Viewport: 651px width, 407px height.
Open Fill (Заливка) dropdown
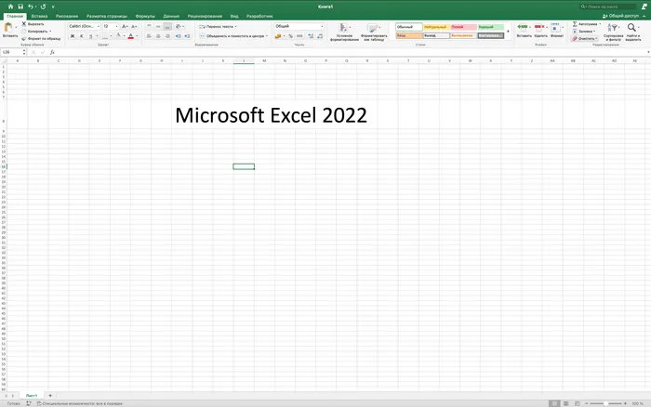click(584, 31)
